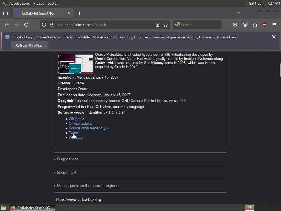This screenshot has height=211, width=281.
Task: Open the Applications menu
Action: [x=19, y=3]
